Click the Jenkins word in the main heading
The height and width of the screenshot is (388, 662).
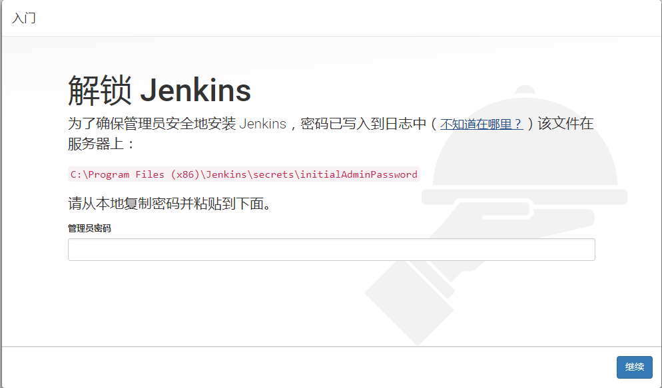[196, 91]
